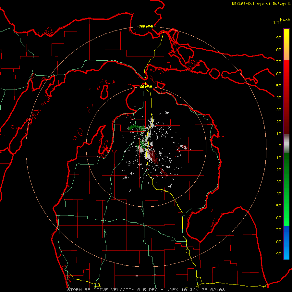Click the [KT] units label
The width and height of the screenshot is (292, 292).
[x=277, y=22]
